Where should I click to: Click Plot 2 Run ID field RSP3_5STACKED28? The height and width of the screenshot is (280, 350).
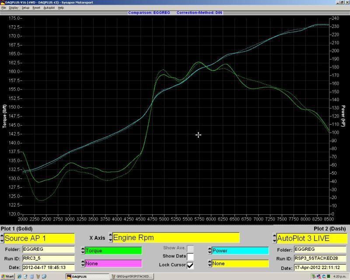pos(320,258)
